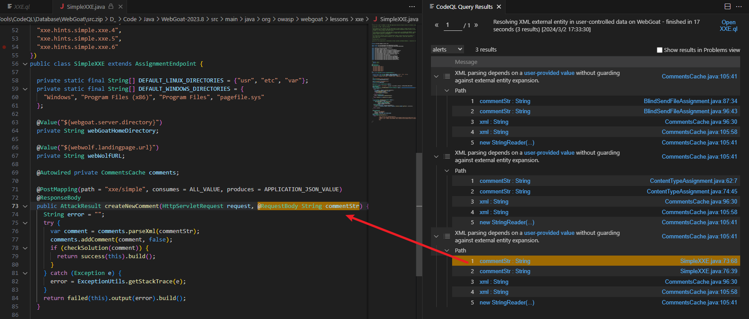Click the Message column header
This screenshot has height=319, width=749.
(466, 62)
